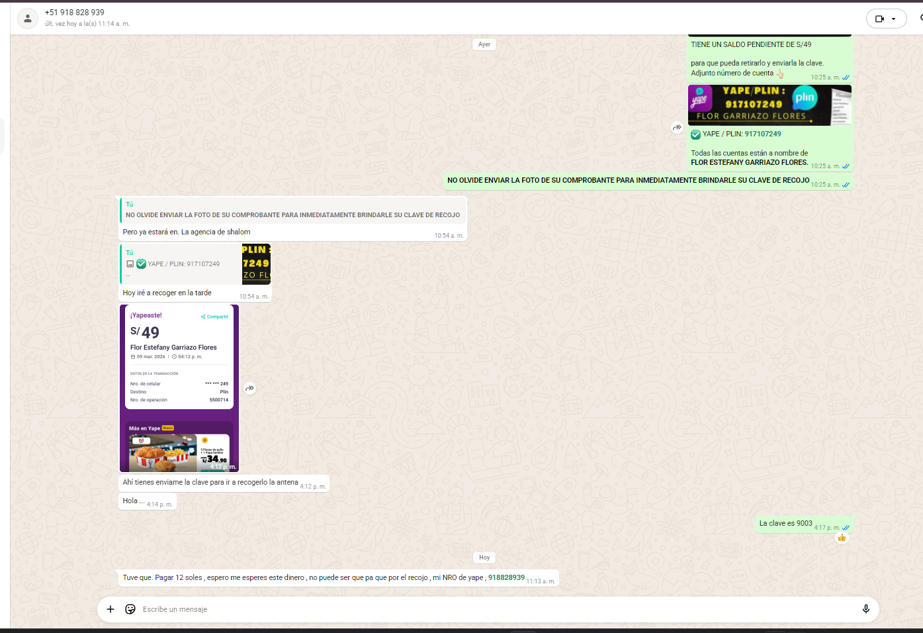Click the thumbs-up reaction under clave message
The height and width of the screenshot is (633, 923).
842,538
